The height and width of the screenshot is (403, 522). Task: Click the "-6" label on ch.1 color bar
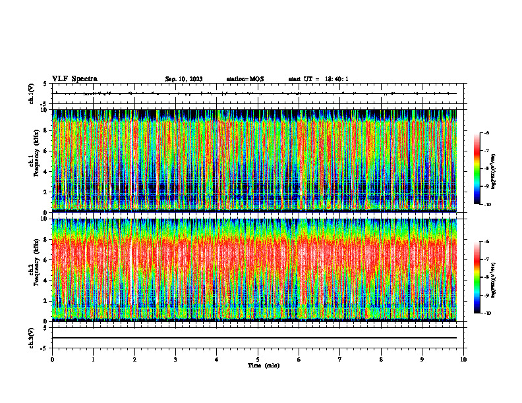click(x=486, y=132)
